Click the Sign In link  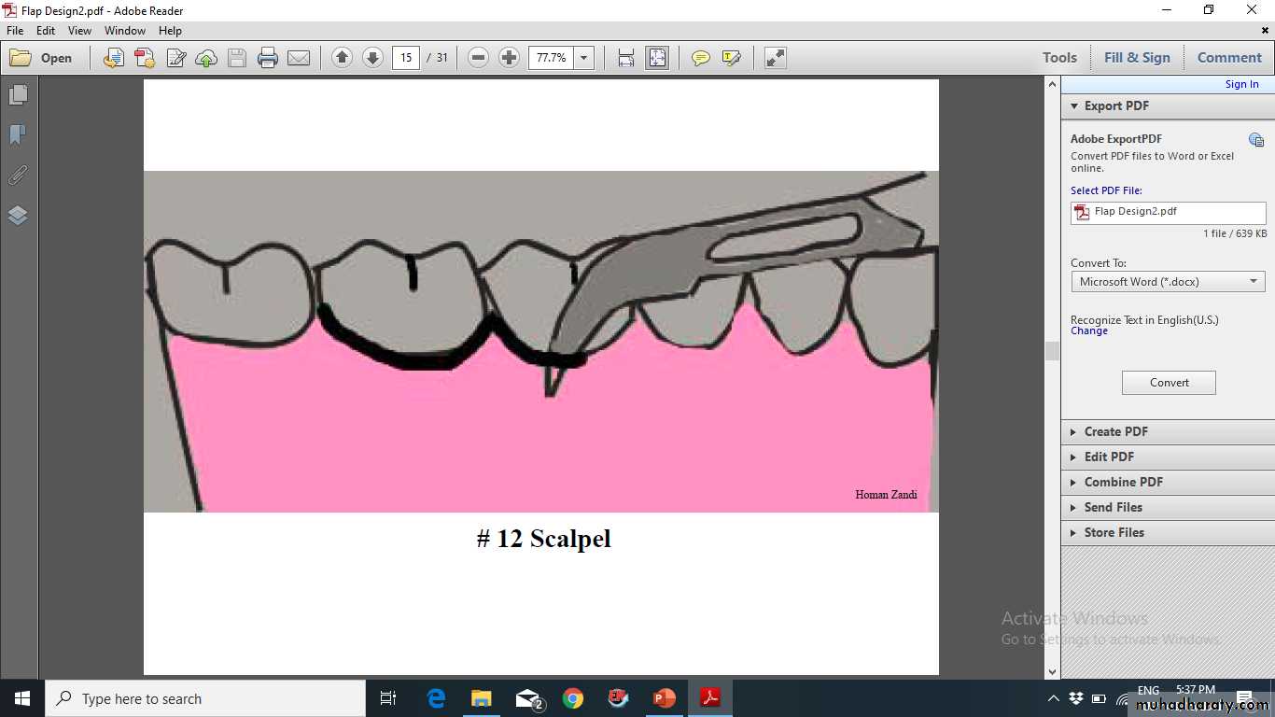point(1241,84)
